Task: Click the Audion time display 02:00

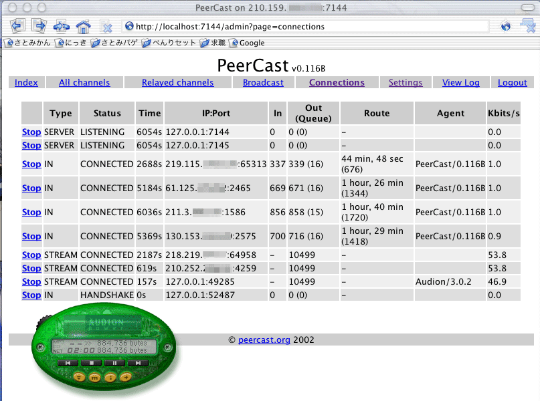Action: point(81,350)
